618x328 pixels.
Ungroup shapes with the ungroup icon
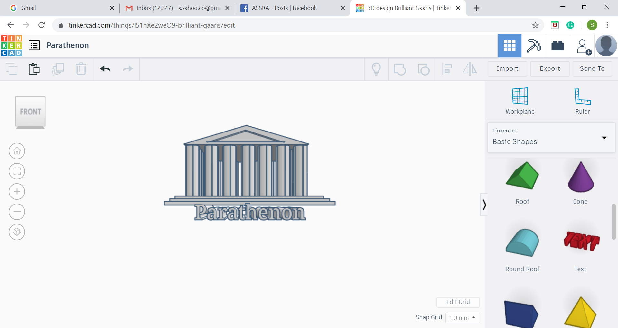click(424, 69)
